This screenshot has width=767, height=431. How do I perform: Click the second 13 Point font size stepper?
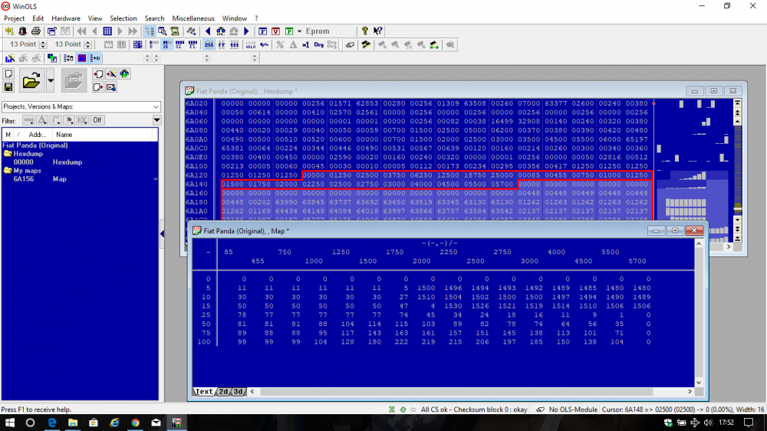coord(87,44)
